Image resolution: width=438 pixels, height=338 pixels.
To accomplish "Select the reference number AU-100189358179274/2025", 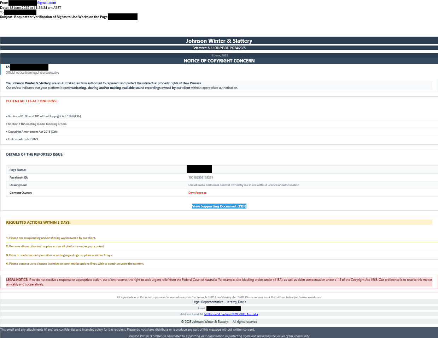I will coord(219,48).
